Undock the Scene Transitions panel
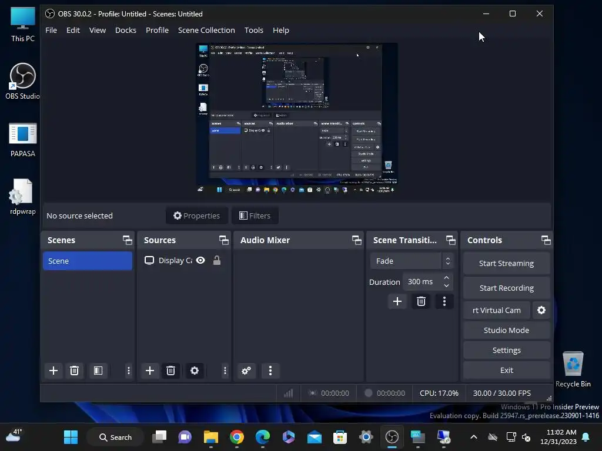This screenshot has height=451, width=602. click(451, 240)
